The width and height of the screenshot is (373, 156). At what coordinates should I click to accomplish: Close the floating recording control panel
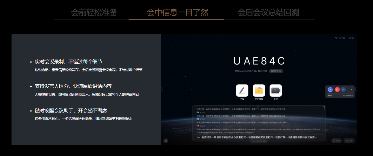click(351, 90)
